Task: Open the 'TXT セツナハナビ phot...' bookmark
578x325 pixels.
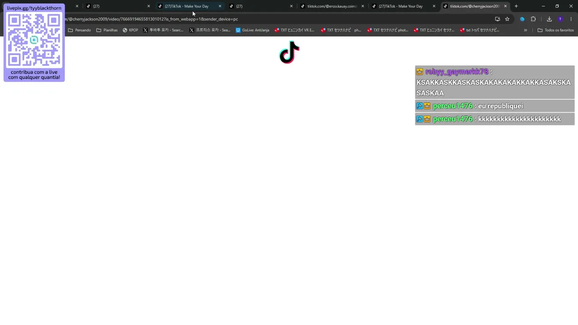Action: click(387, 30)
